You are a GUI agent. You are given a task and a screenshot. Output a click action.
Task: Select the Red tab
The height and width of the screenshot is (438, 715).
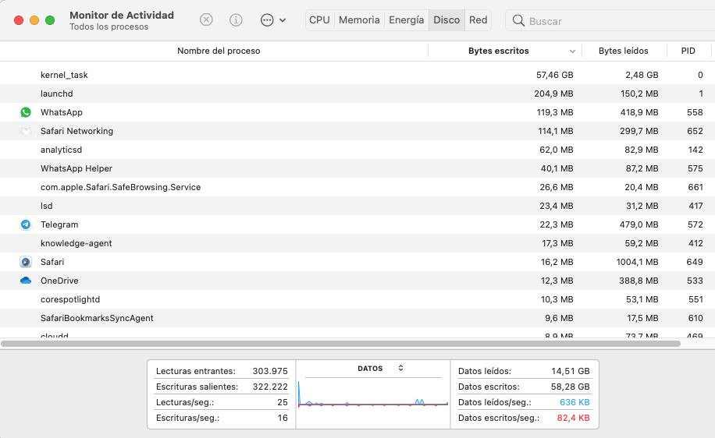[478, 20]
